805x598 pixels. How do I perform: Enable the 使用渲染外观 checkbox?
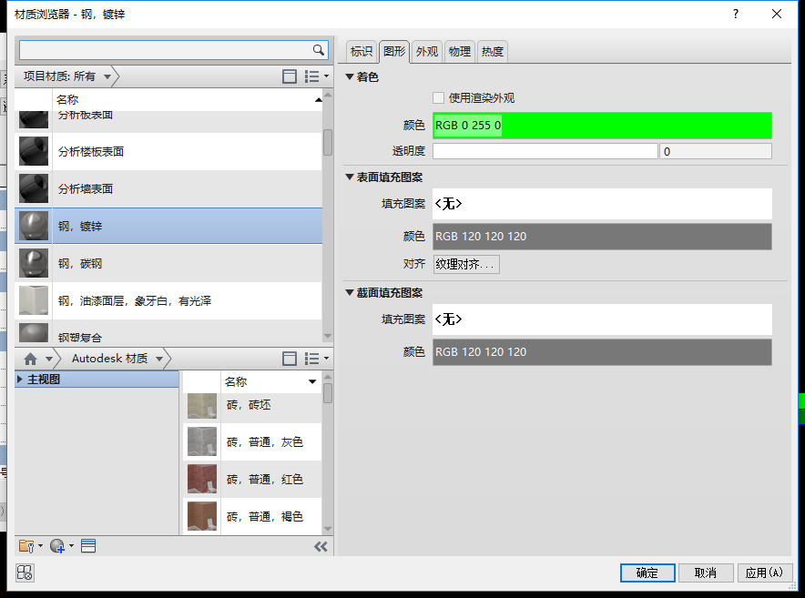[x=438, y=98]
